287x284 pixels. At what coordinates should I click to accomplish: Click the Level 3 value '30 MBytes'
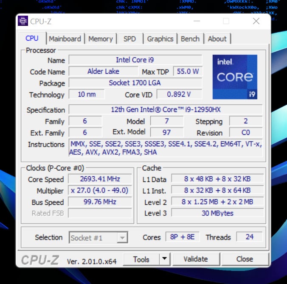(217, 213)
